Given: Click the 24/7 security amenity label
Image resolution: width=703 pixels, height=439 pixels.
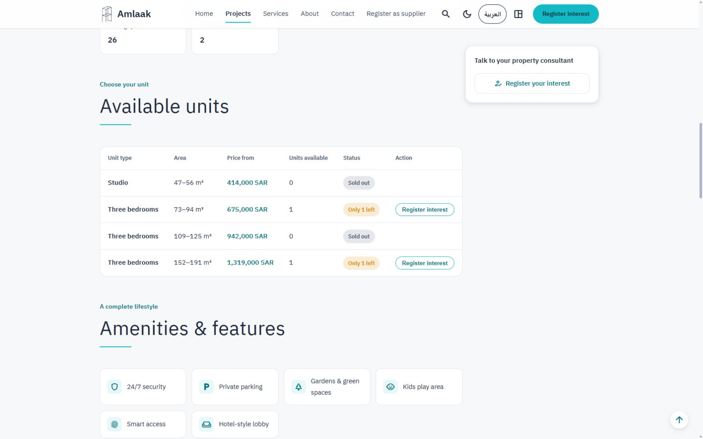Looking at the screenshot, I should point(146,387).
